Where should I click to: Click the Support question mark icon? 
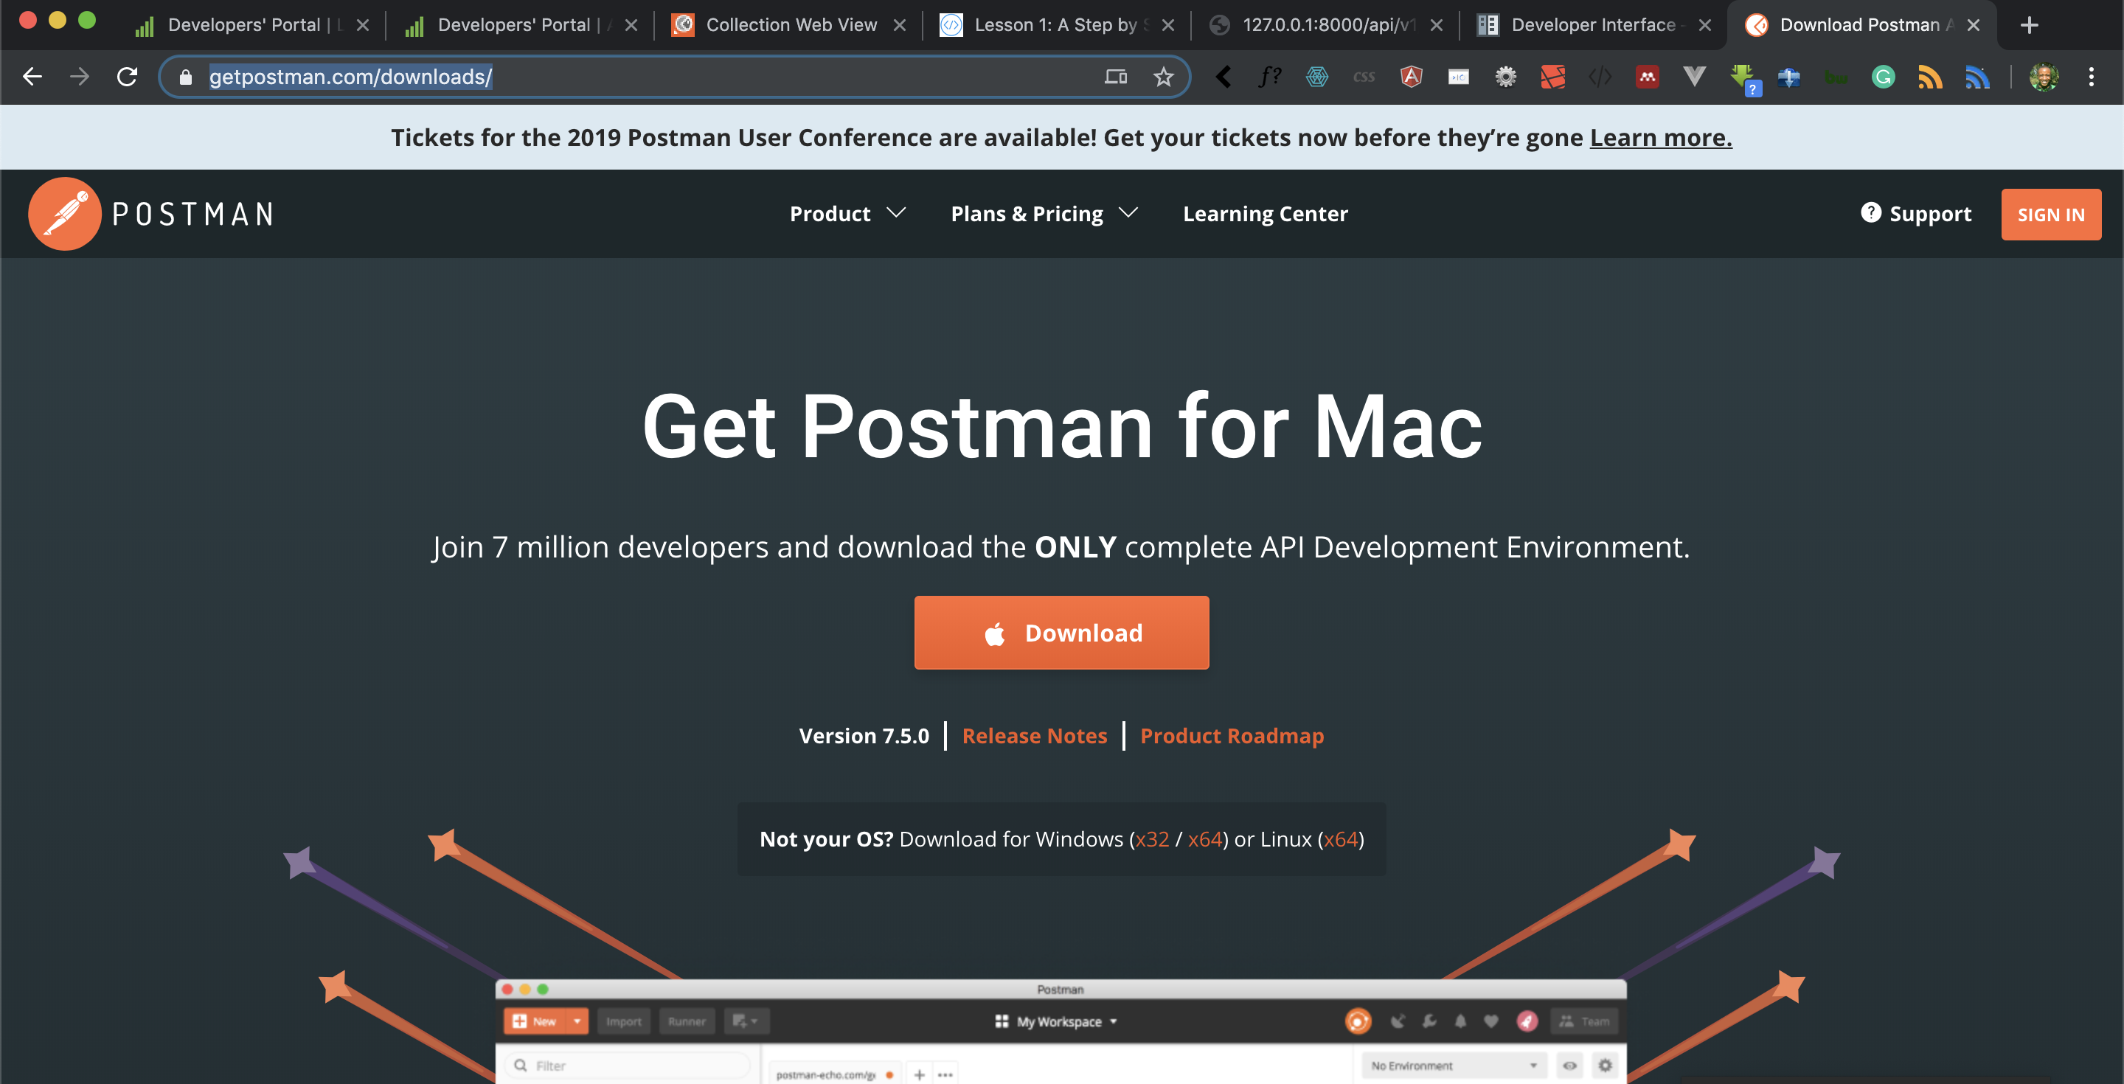click(x=1870, y=212)
